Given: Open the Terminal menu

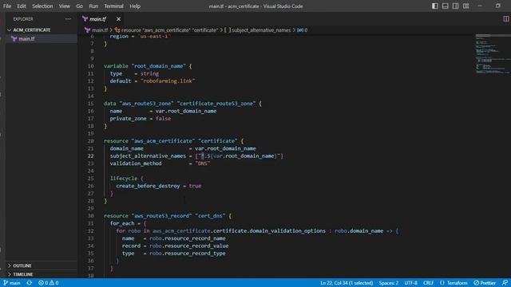Looking at the screenshot, I should (113, 6).
